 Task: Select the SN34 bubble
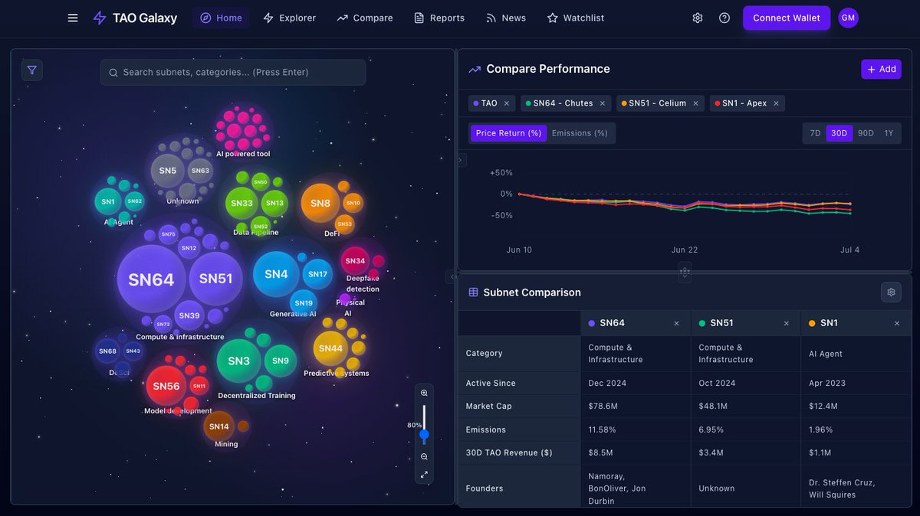coord(355,261)
